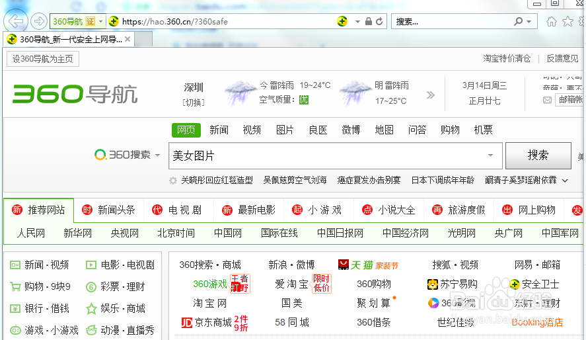Open the 新闻头条 category tab
Viewport: 586px width, 340px height.
pos(109,210)
